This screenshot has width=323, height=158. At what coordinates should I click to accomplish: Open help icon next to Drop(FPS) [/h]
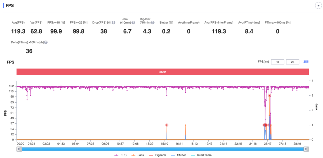[114, 23]
